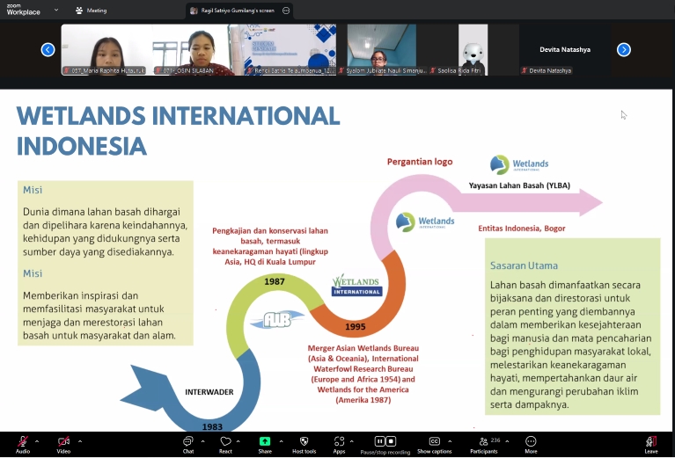Screen dimensions: 675x458
Task: Toggle Show captions CC button
Action: pyautogui.click(x=435, y=444)
